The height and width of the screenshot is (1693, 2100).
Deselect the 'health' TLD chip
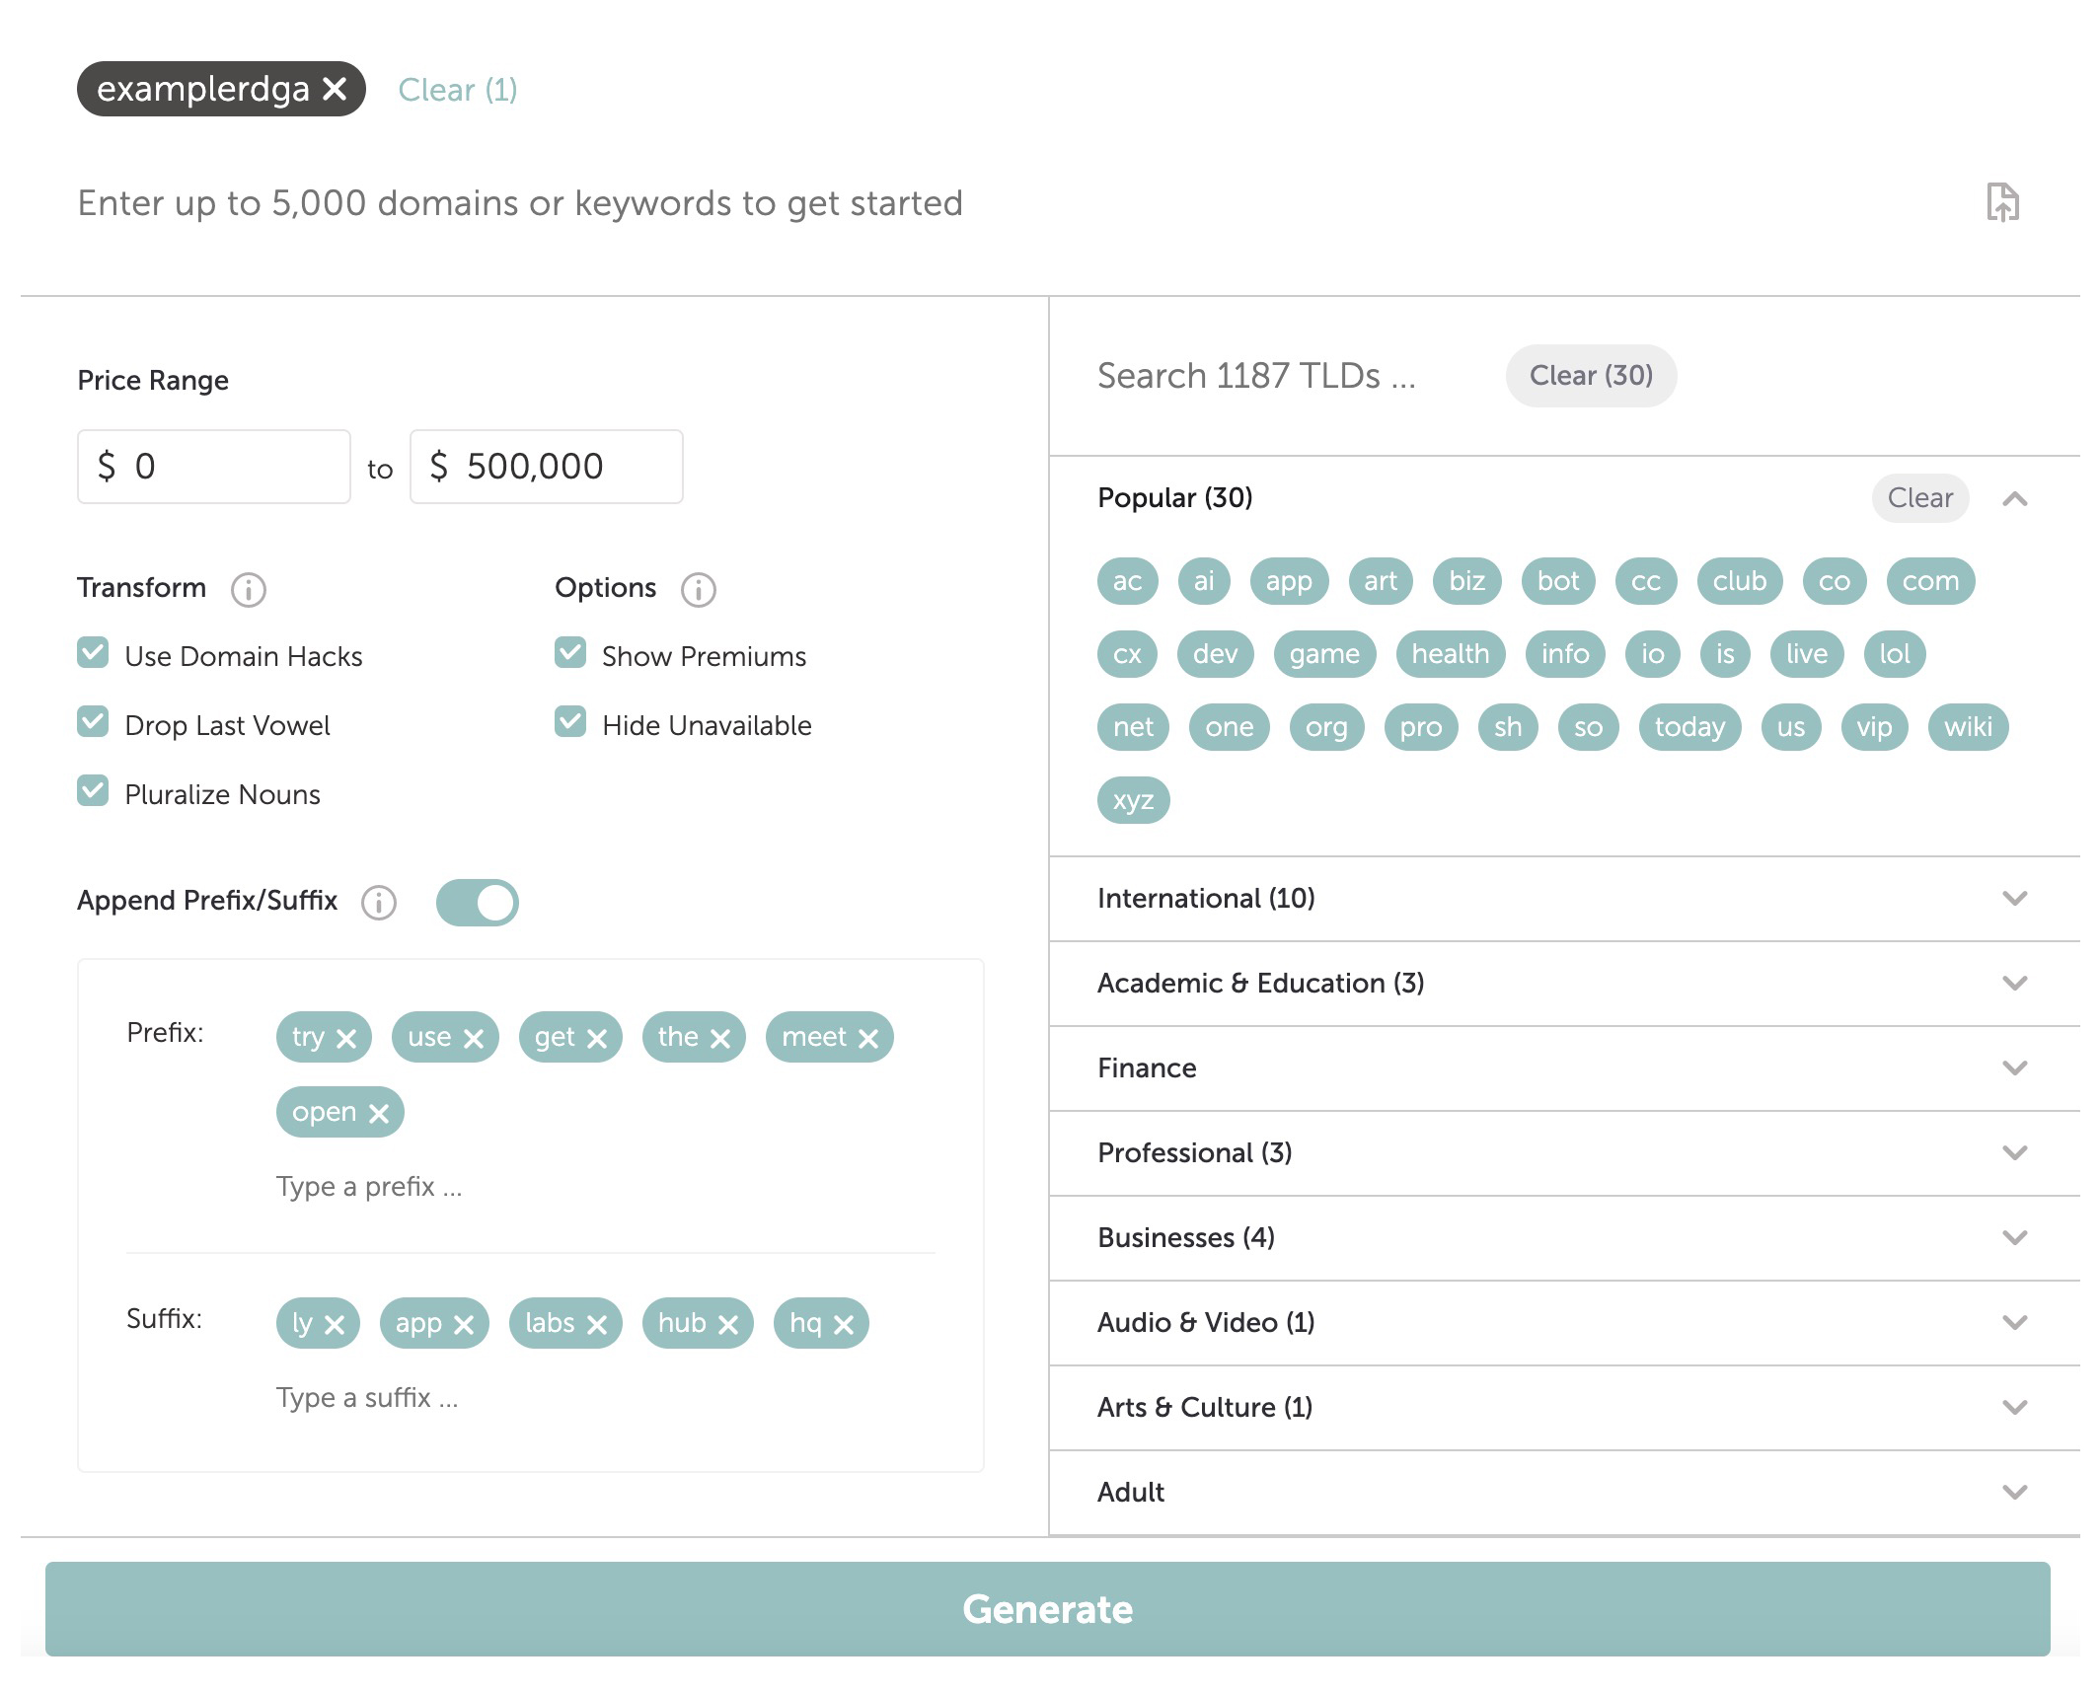[1450, 654]
